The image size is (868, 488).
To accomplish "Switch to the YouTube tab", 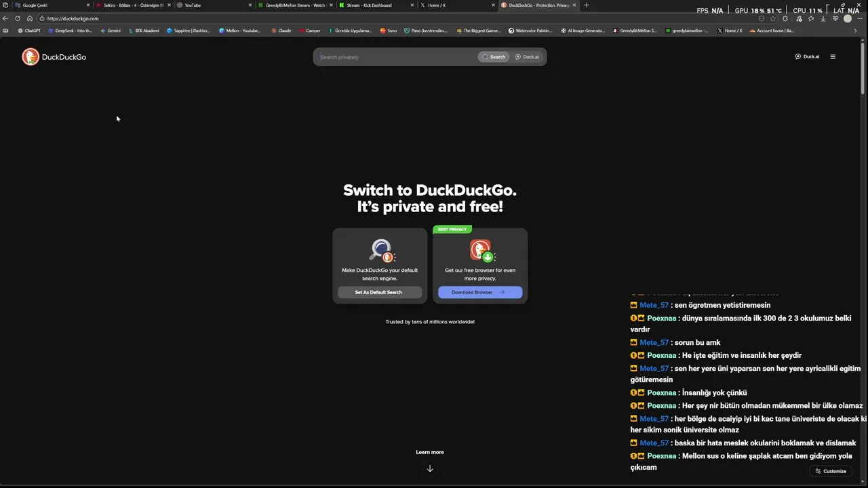I will coord(214,5).
